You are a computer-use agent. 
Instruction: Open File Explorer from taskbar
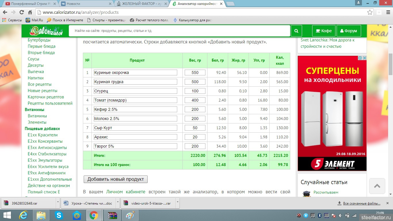[41, 215]
